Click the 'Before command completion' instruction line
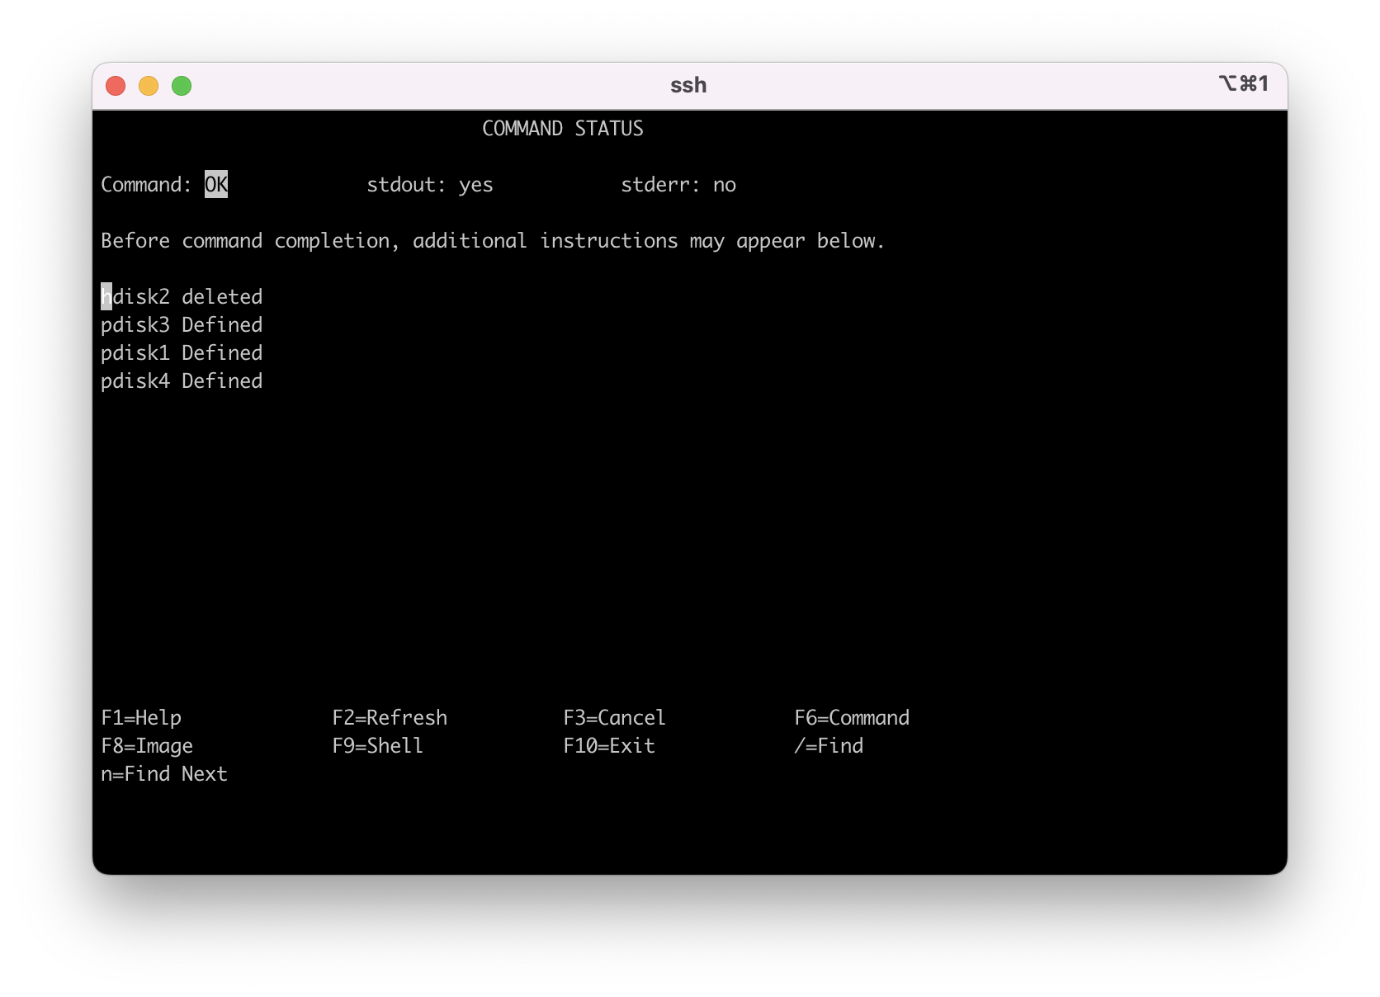 point(493,241)
